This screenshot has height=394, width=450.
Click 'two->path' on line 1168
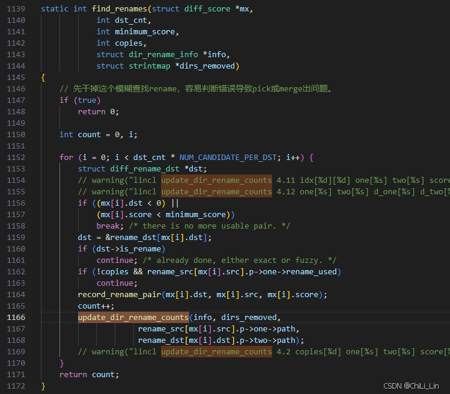pyautogui.click(x=275, y=340)
